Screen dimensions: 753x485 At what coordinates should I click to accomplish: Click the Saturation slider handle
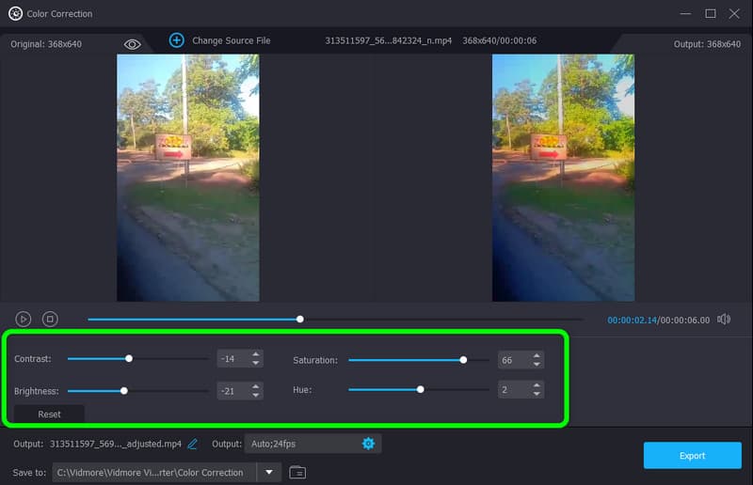[x=463, y=359]
